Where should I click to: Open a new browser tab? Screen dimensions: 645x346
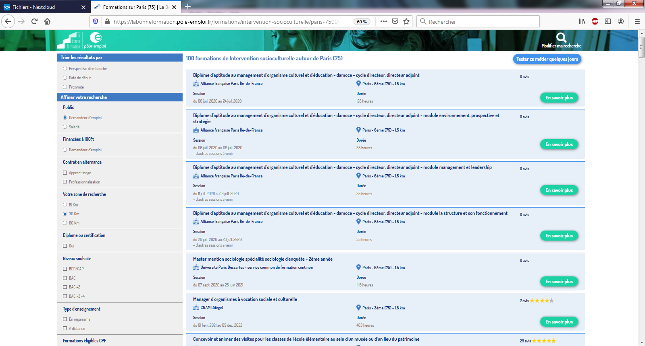click(188, 6)
